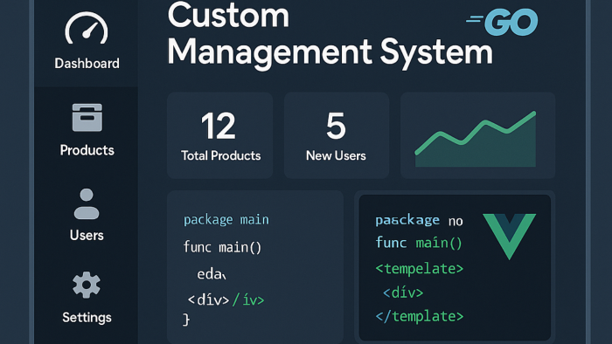Click the Vue logo in code panel
Viewport: 612px width, 344px height.
pos(510,236)
